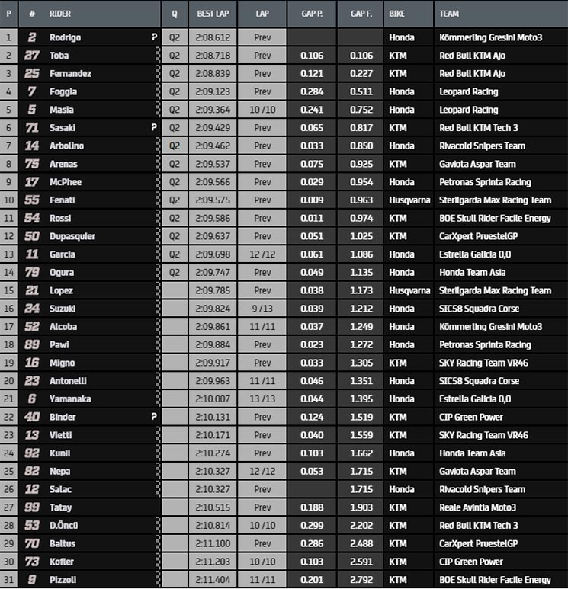
Task: Select best lap time 2:08.612
Action: (213, 37)
